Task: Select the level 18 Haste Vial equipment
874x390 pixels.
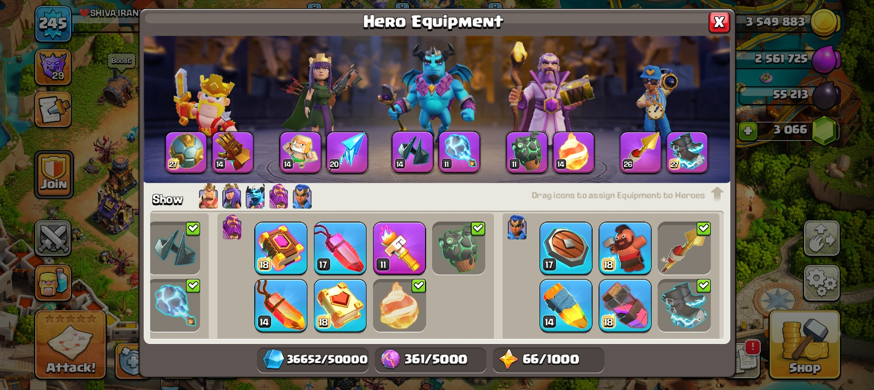Action: point(625,305)
